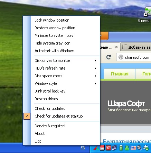Select Restore window position
The width and height of the screenshot is (151, 153).
(61, 28)
